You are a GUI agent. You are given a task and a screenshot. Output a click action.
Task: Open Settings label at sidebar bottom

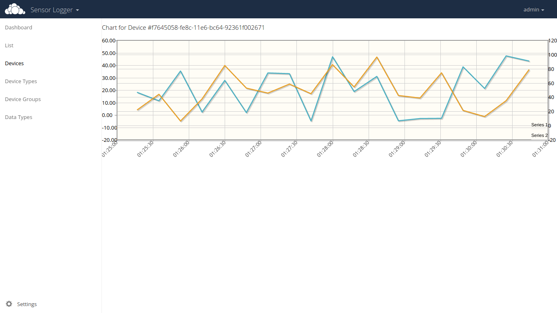pyautogui.click(x=27, y=304)
